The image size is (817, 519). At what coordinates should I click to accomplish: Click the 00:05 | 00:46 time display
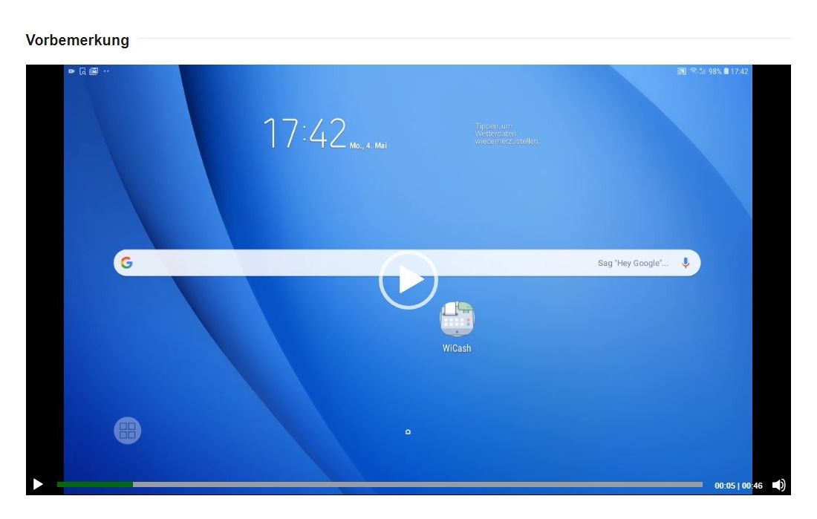[738, 486]
